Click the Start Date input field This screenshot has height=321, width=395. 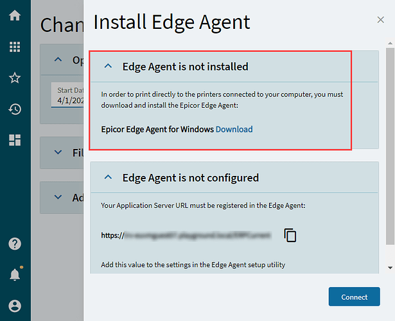click(67, 95)
